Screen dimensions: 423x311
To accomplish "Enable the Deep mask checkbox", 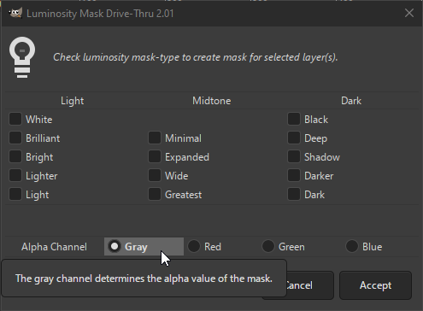I will [294, 138].
